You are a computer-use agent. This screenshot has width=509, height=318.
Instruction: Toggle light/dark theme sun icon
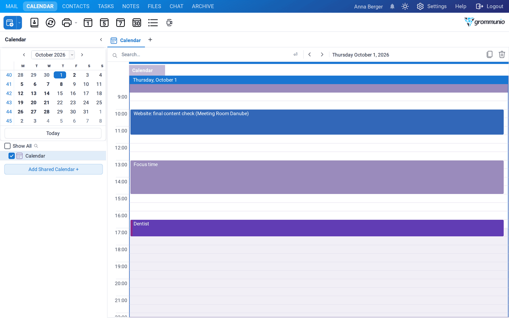405,6
